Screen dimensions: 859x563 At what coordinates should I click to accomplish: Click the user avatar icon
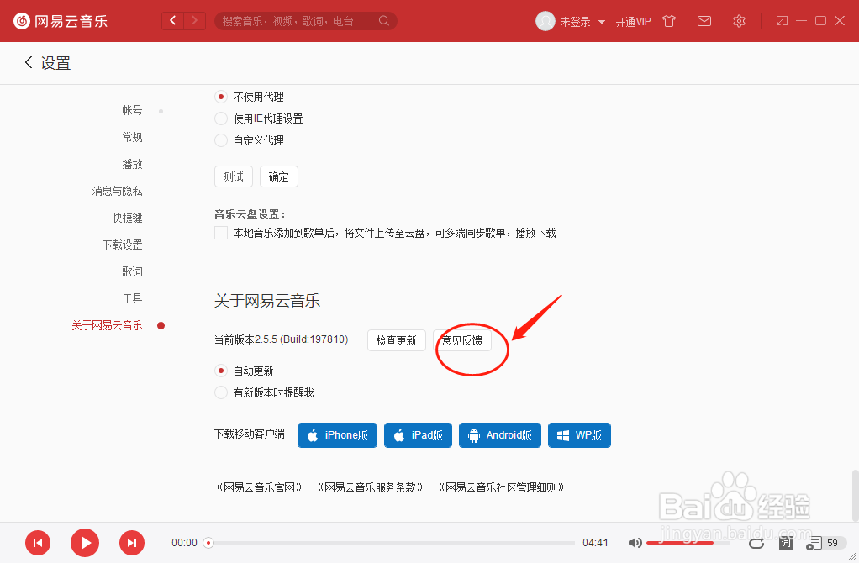545,21
